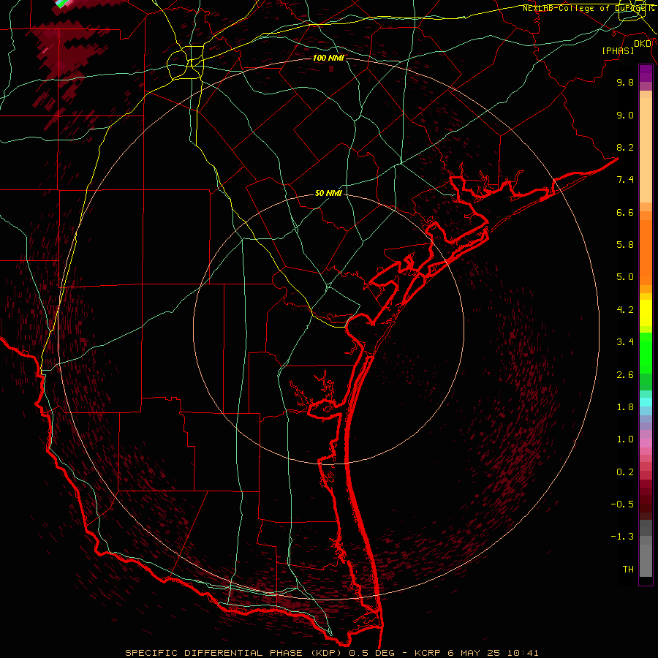Click the 9.0 value on color scale
The height and width of the screenshot is (658, 658).
625,115
